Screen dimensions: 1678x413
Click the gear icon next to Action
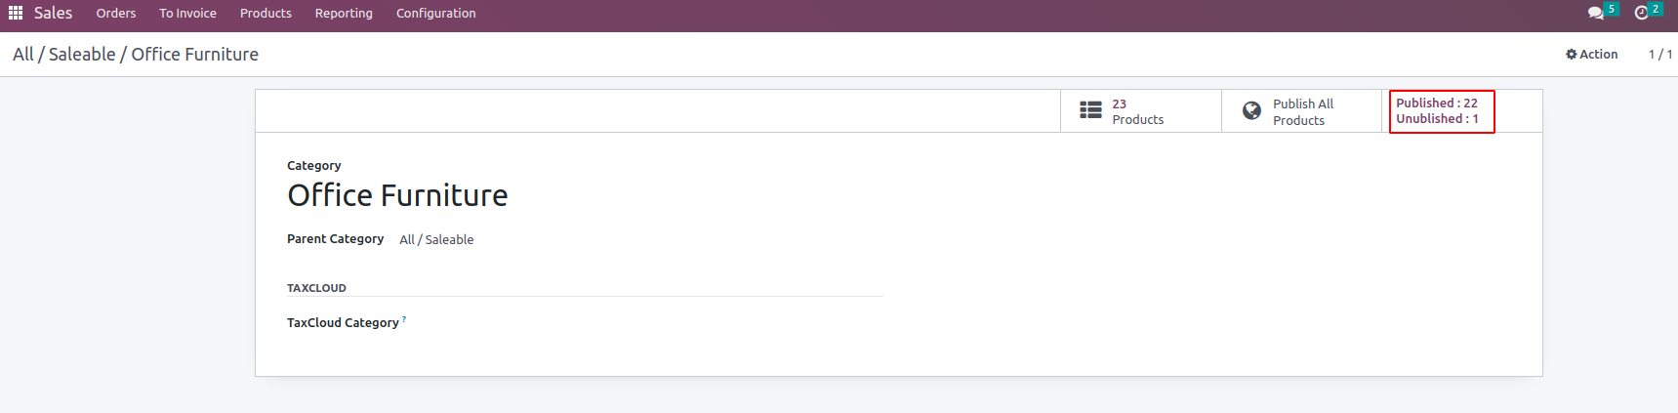pyautogui.click(x=1572, y=55)
